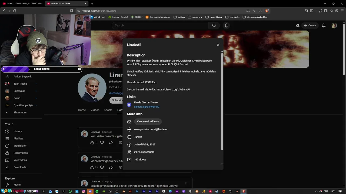Click the Discord logo icon next to Lirarie Discord Server
The image size is (346, 194).
point(129,105)
